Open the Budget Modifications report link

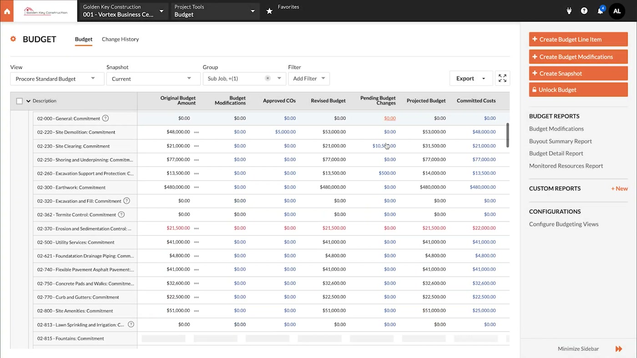pos(556,129)
